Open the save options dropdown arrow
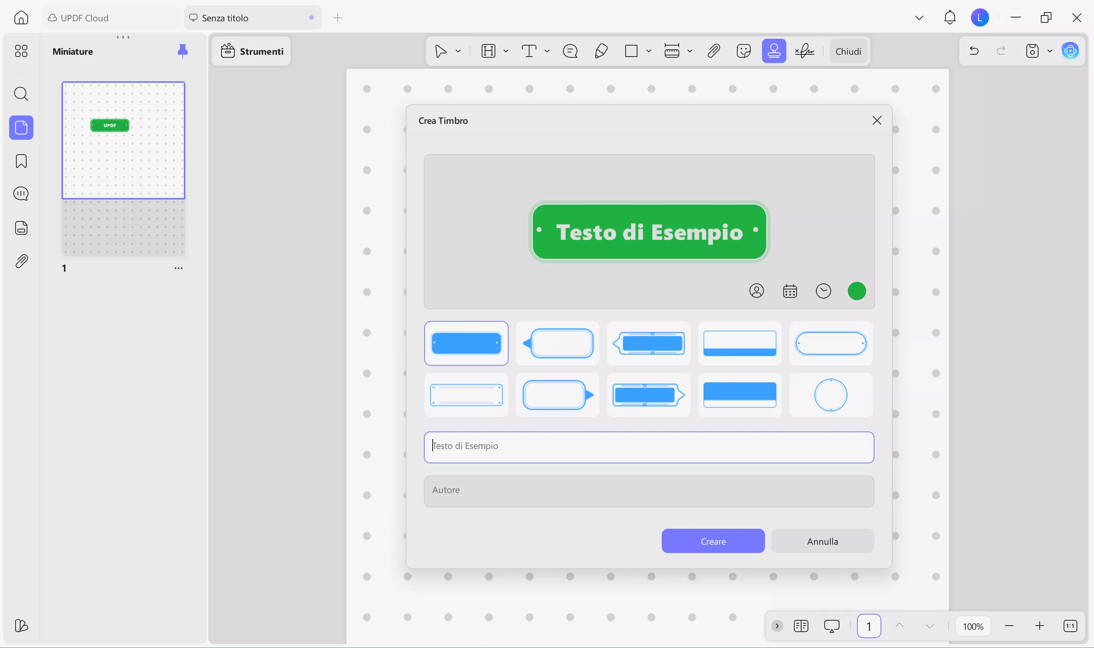The height and width of the screenshot is (648, 1094). pos(1050,51)
